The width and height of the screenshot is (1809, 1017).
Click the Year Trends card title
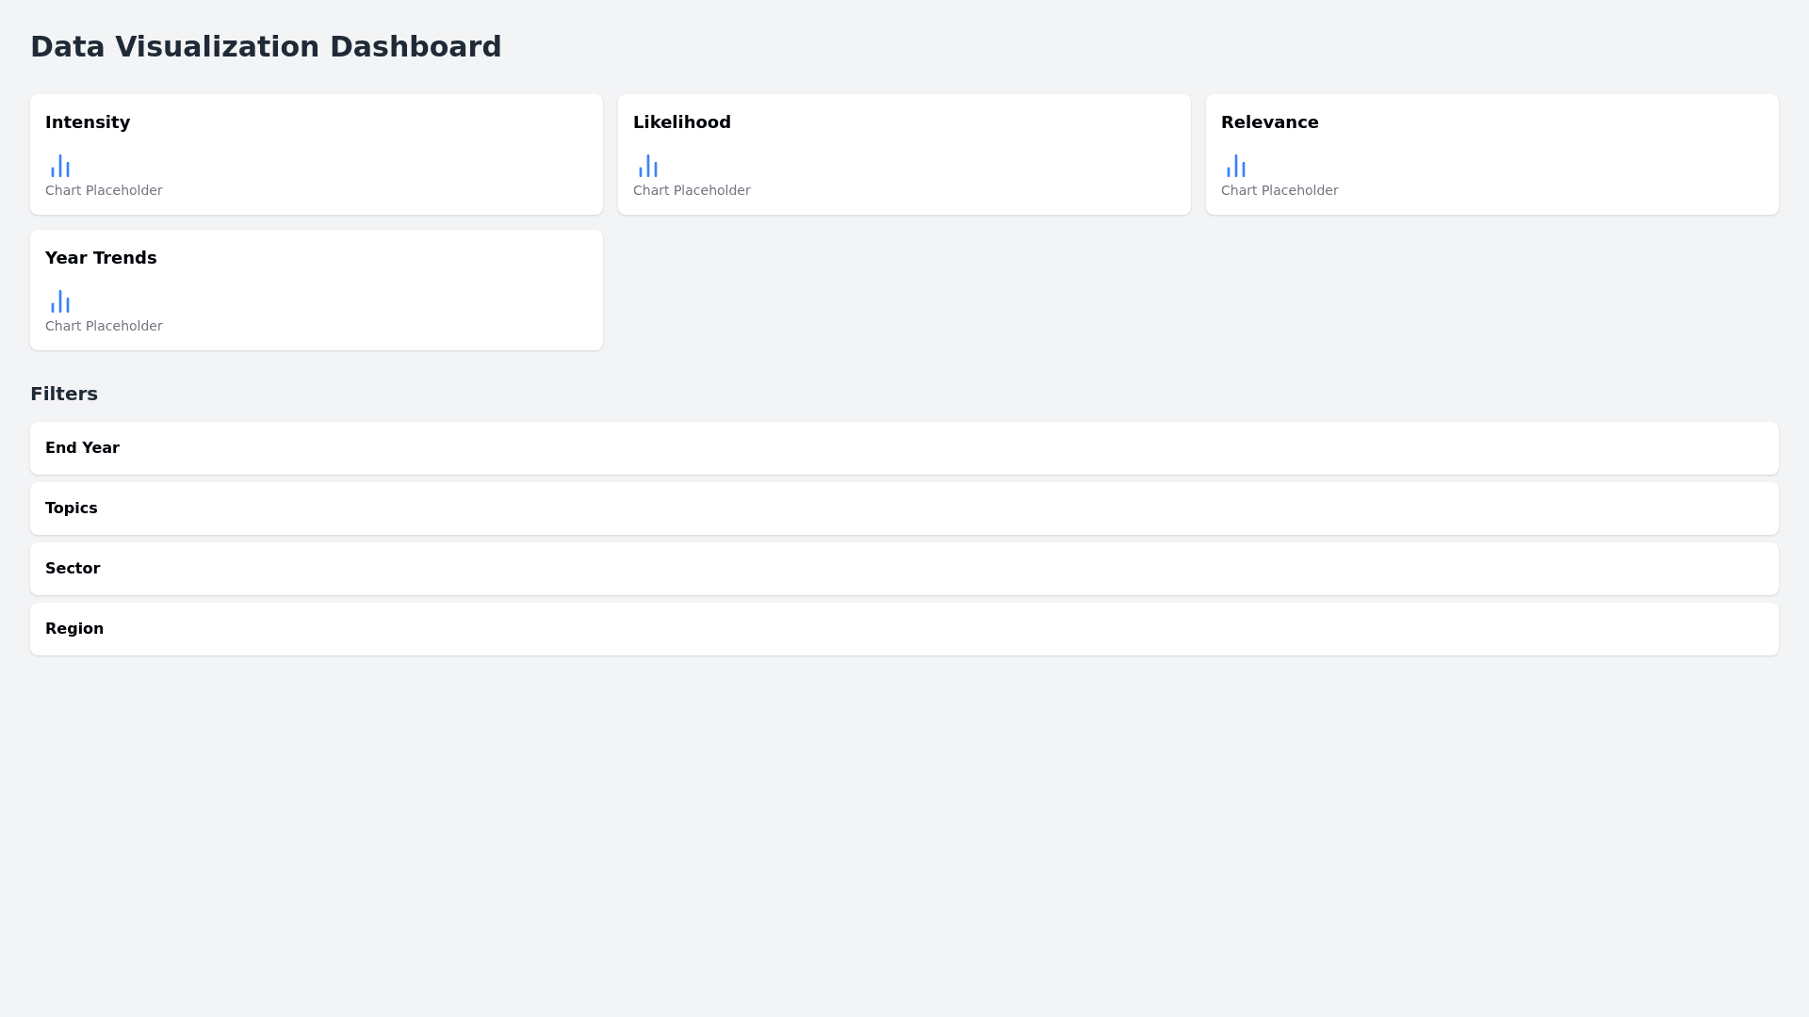pyautogui.click(x=101, y=258)
